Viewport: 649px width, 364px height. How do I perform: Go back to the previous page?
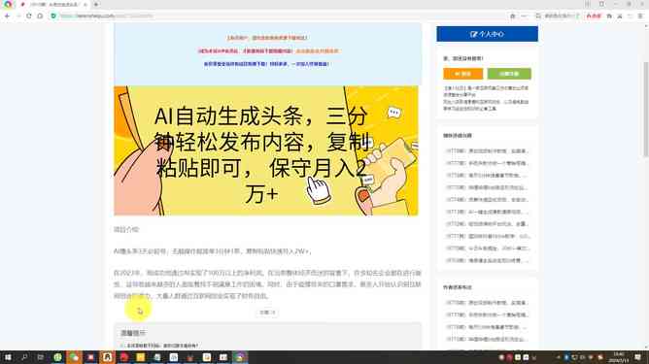click(x=7, y=16)
